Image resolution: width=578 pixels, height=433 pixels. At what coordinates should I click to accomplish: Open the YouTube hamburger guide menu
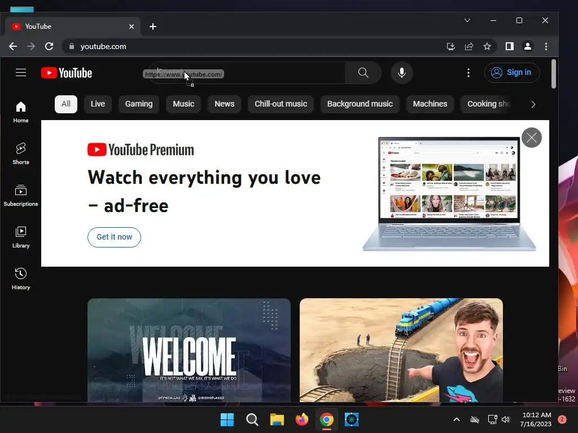21,73
